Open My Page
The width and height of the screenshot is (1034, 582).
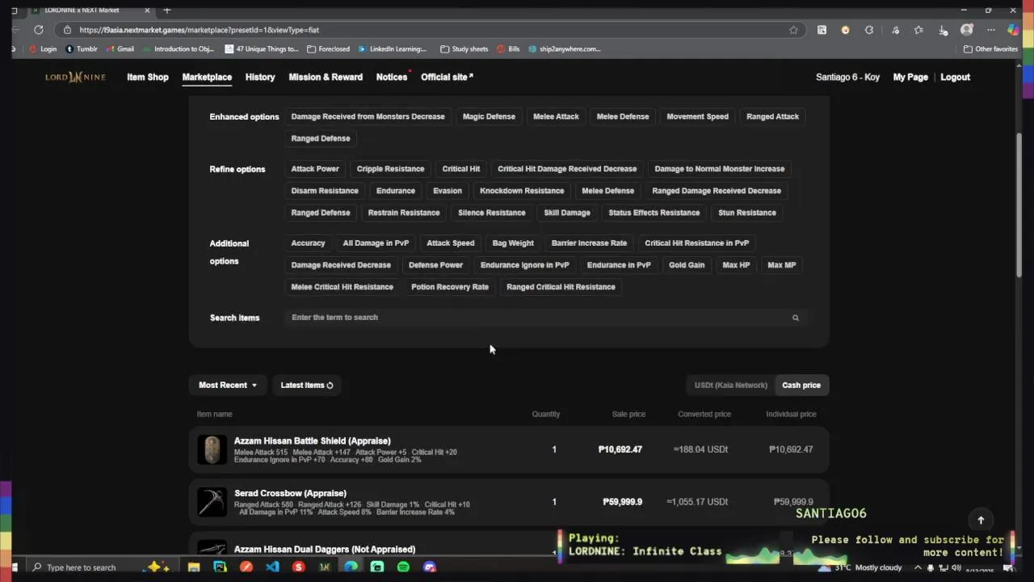[x=910, y=77]
